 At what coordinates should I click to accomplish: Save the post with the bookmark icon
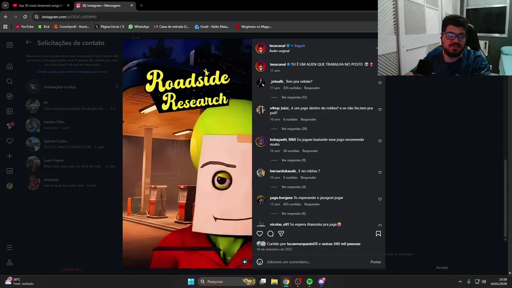(378, 234)
